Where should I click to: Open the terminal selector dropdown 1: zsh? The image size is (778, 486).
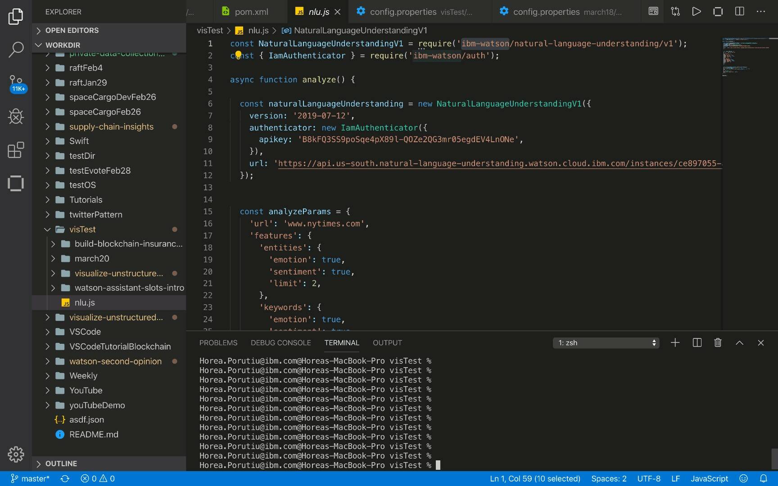point(606,343)
